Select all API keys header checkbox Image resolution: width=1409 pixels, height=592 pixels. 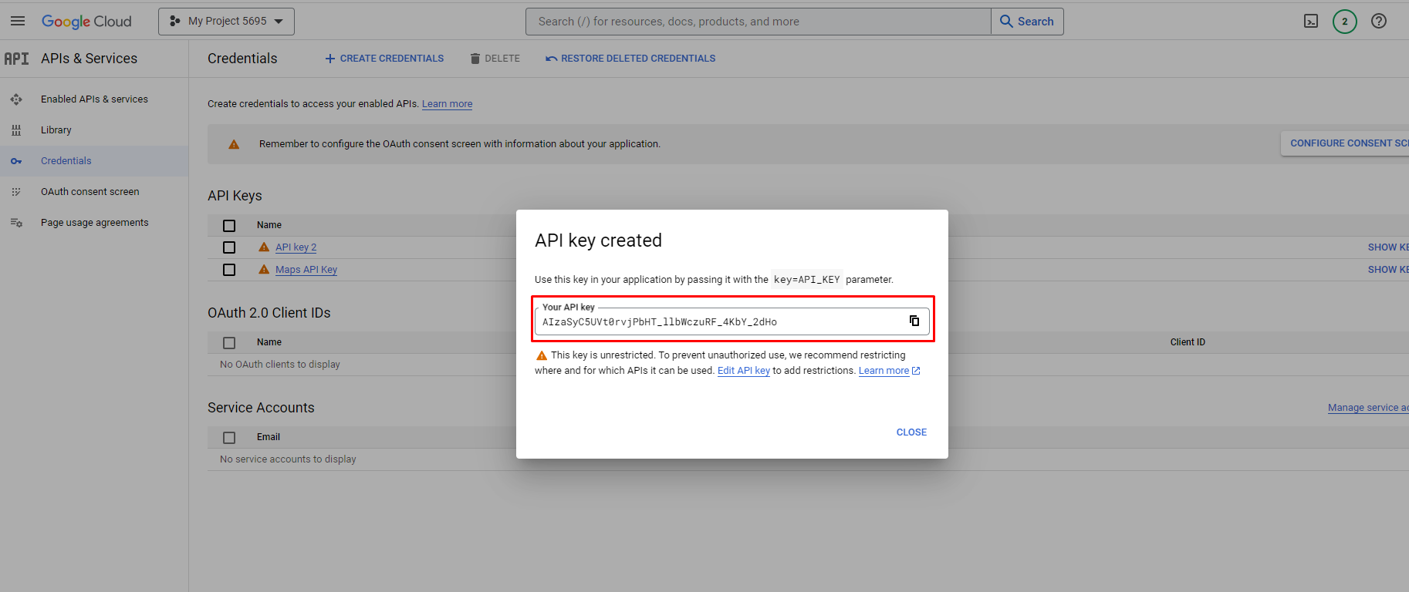coord(229,226)
